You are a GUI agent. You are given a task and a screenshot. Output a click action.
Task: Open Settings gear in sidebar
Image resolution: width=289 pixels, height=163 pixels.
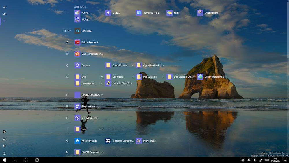point(4,146)
